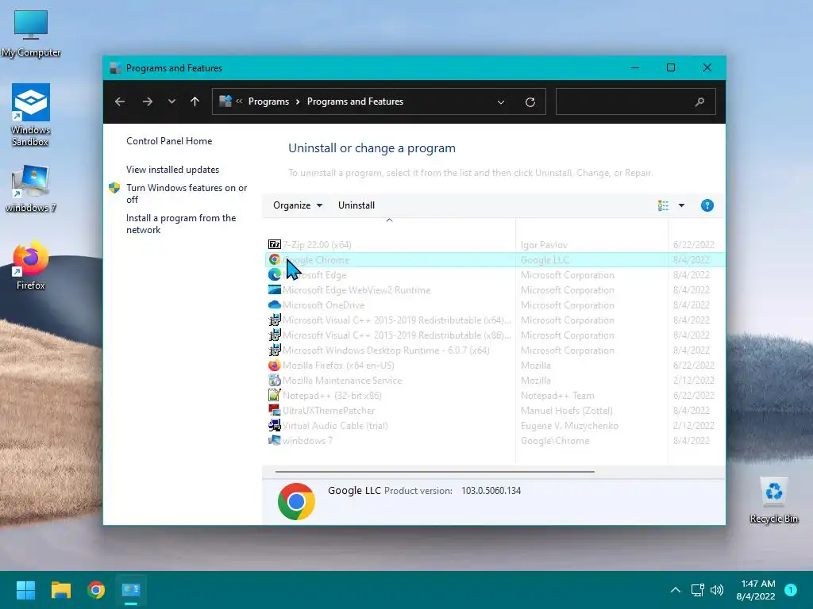Open File Explorer from taskbar
This screenshot has height=609, width=813.
point(60,590)
